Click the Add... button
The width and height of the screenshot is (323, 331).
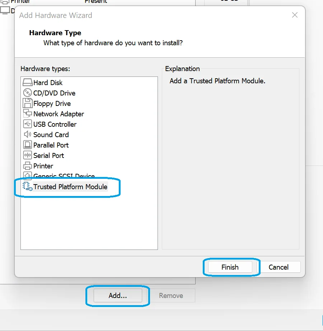pos(118,295)
